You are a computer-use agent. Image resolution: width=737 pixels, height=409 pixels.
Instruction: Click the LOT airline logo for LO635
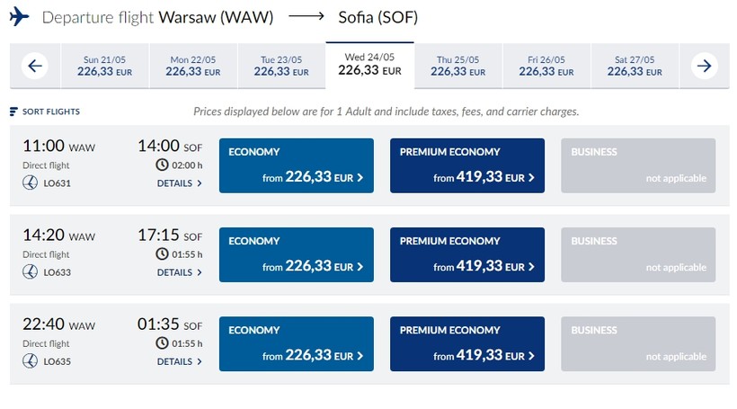click(x=30, y=361)
